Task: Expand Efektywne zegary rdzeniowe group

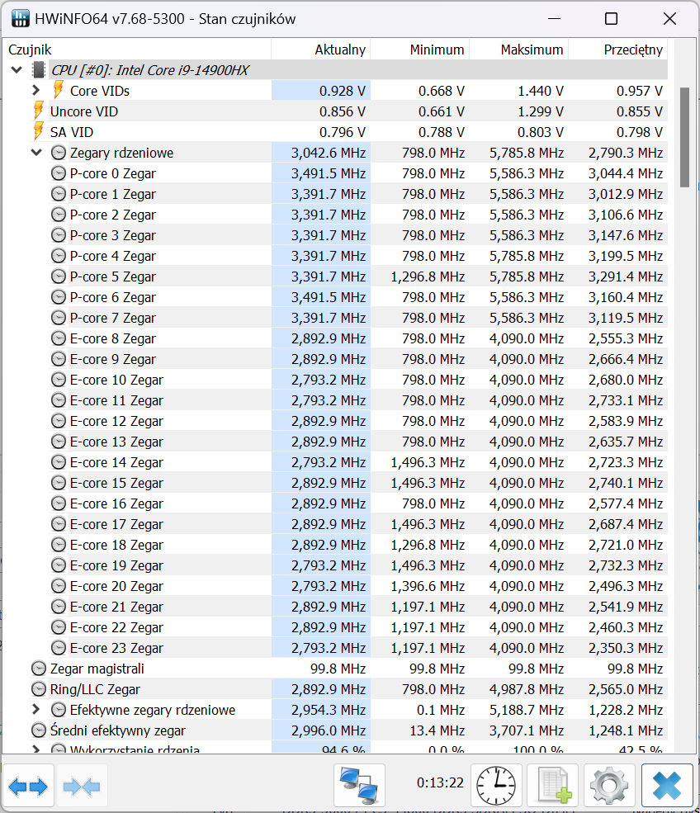Action: point(35,709)
